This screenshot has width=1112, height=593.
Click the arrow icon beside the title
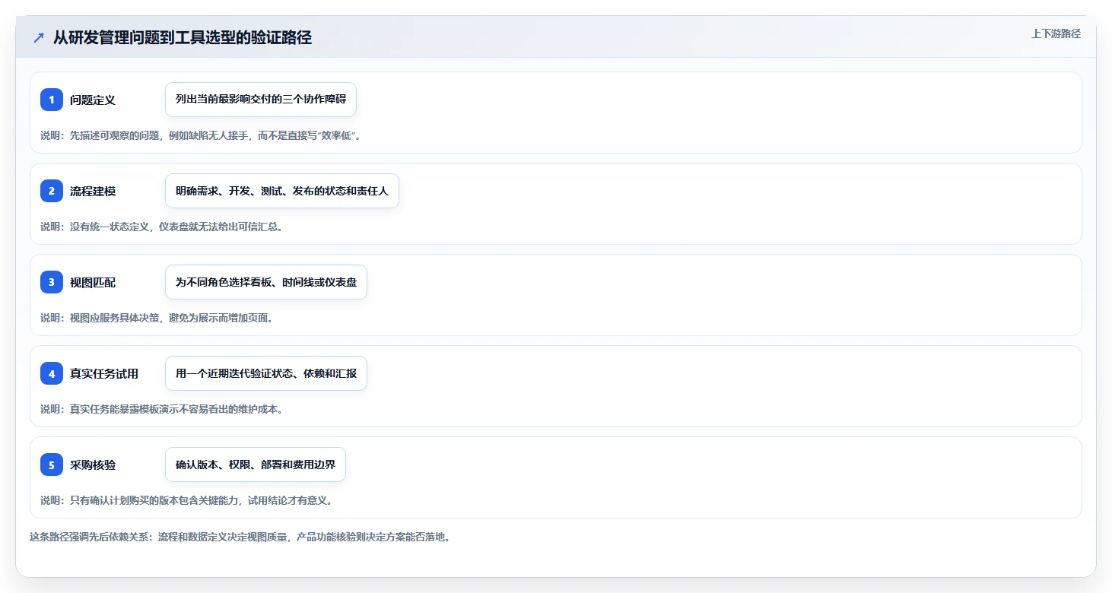pyautogui.click(x=39, y=38)
